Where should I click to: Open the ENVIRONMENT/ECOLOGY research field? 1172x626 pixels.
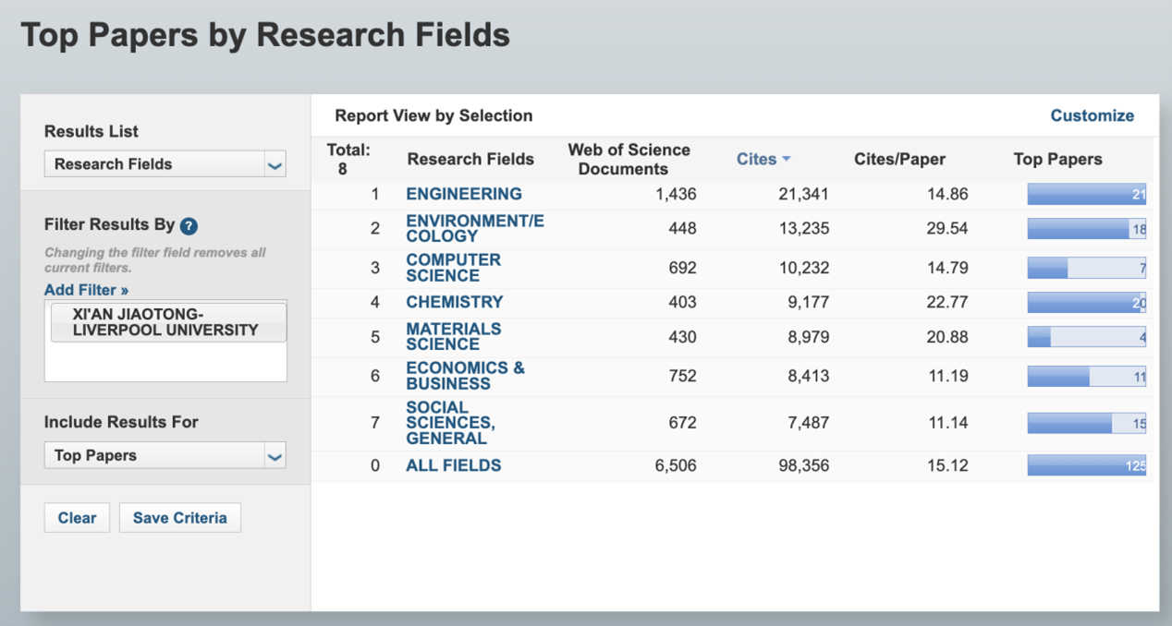click(x=474, y=228)
